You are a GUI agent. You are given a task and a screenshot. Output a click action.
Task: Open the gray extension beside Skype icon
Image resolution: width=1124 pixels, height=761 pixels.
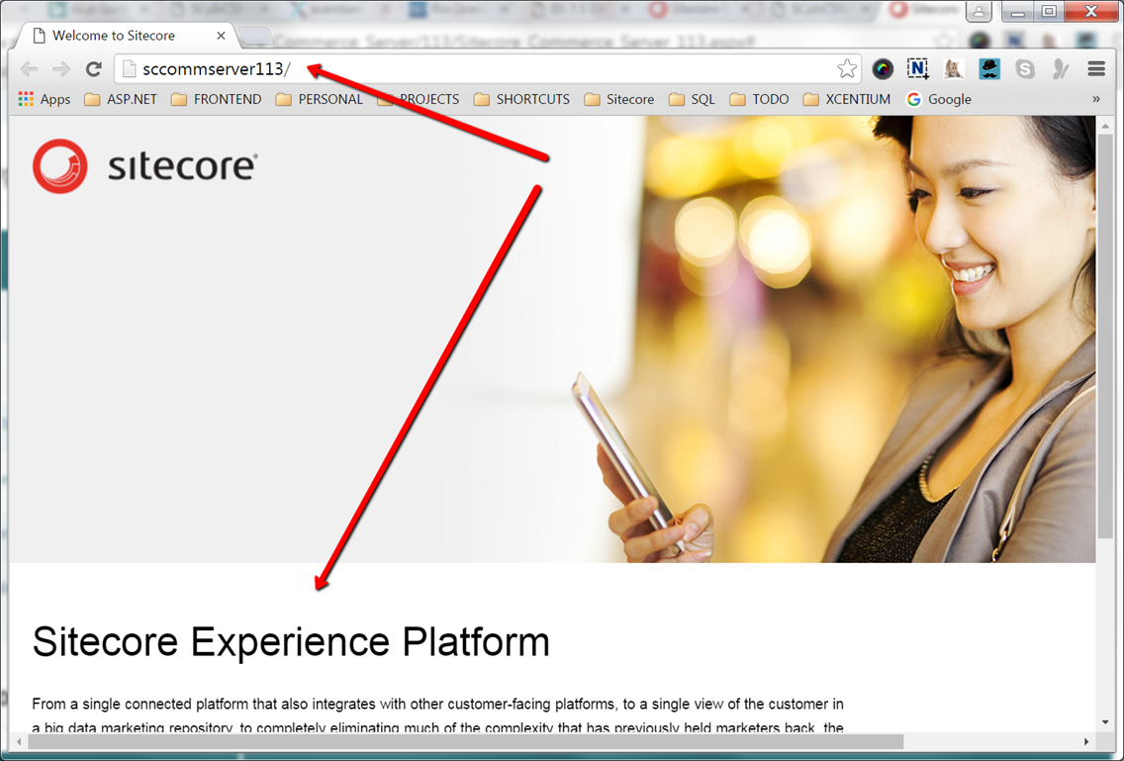(1061, 69)
